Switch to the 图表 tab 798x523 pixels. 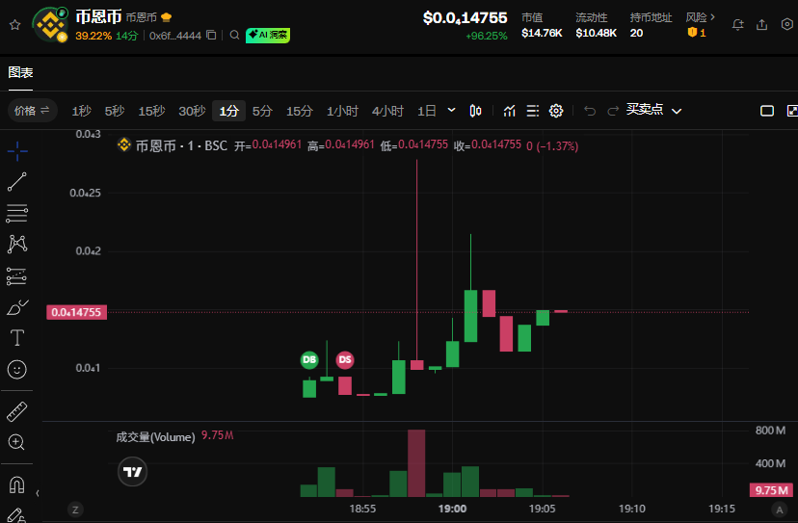point(20,72)
